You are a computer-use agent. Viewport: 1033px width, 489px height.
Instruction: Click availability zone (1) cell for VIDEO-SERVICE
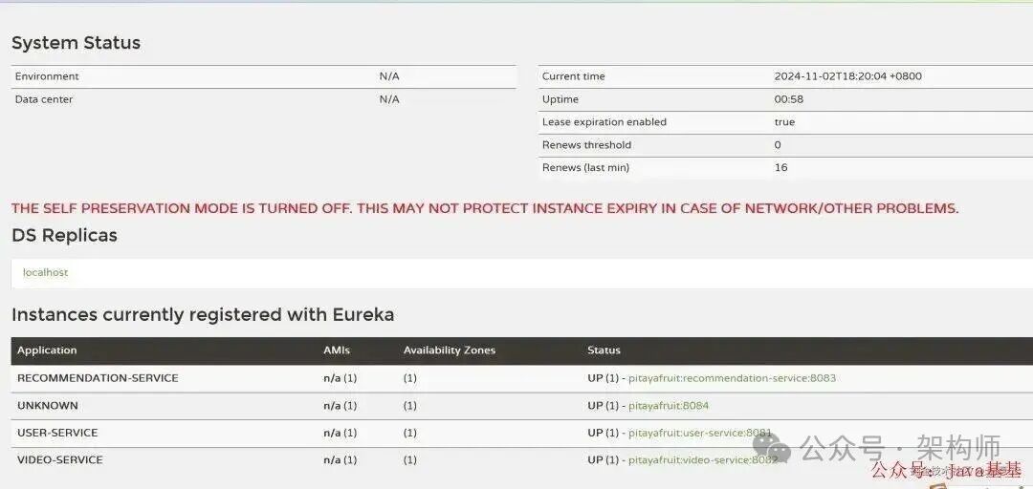click(x=409, y=459)
